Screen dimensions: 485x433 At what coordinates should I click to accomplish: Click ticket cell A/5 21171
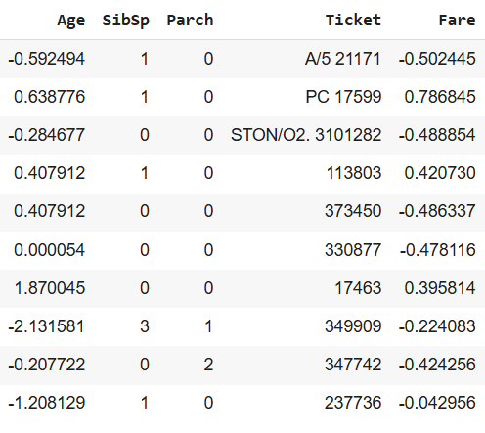343,59
